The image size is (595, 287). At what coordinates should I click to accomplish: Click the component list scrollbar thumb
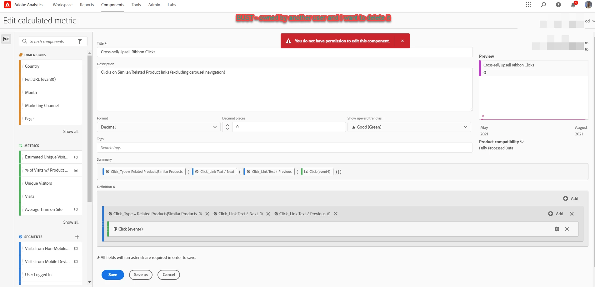[89, 129]
